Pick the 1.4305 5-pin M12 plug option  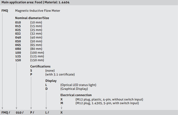tap(107, 103)
